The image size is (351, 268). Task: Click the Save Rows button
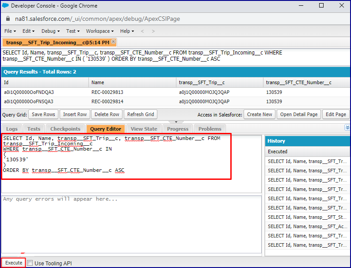pyautogui.click(x=43, y=114)
